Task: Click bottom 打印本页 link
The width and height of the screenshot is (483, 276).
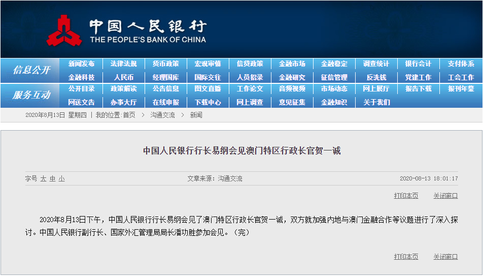Action: [406, 257]
